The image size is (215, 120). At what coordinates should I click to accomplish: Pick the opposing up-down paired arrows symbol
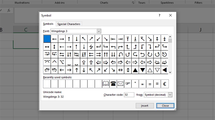click(69, 55)
